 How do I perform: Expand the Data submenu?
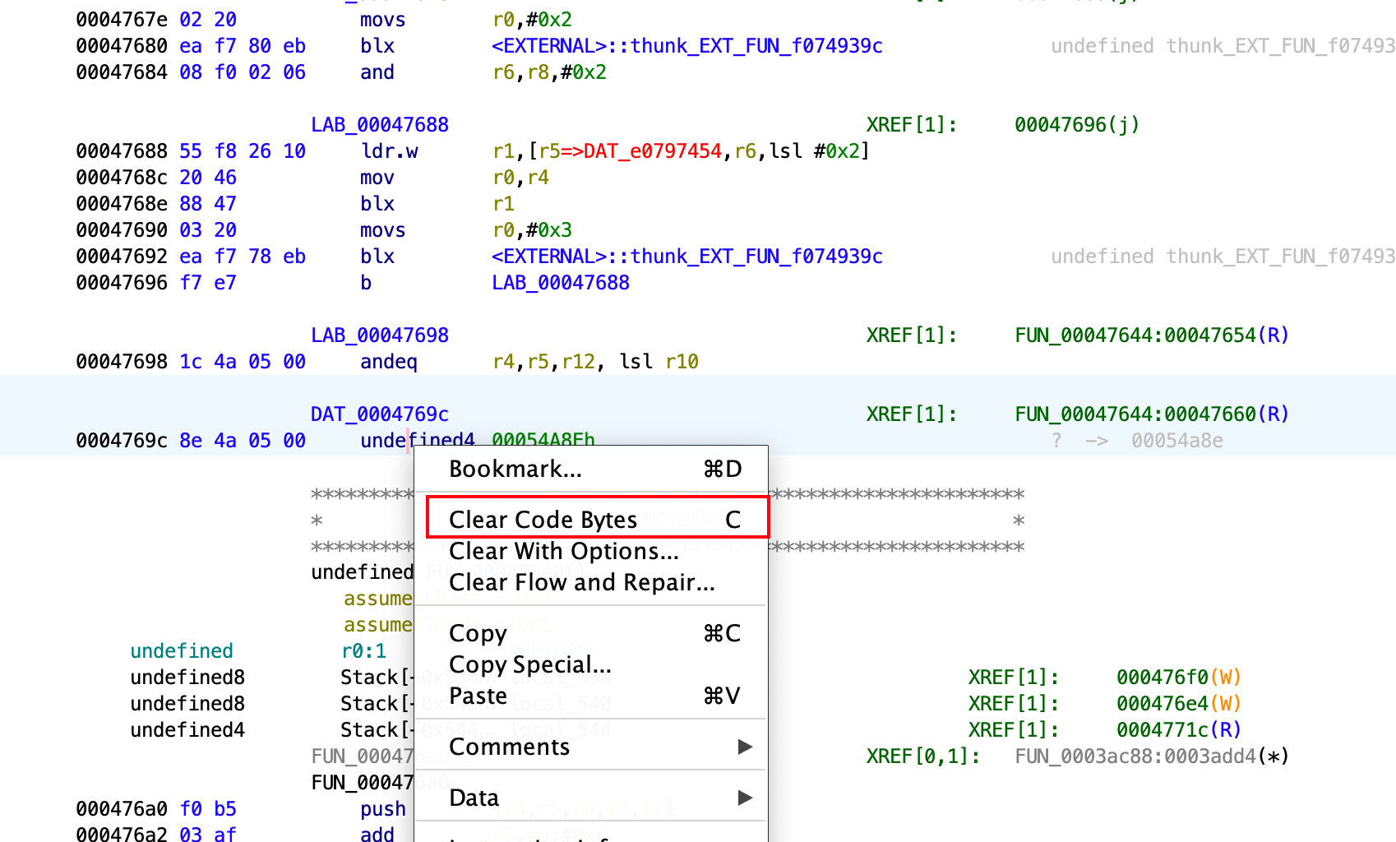click(591, 798)
